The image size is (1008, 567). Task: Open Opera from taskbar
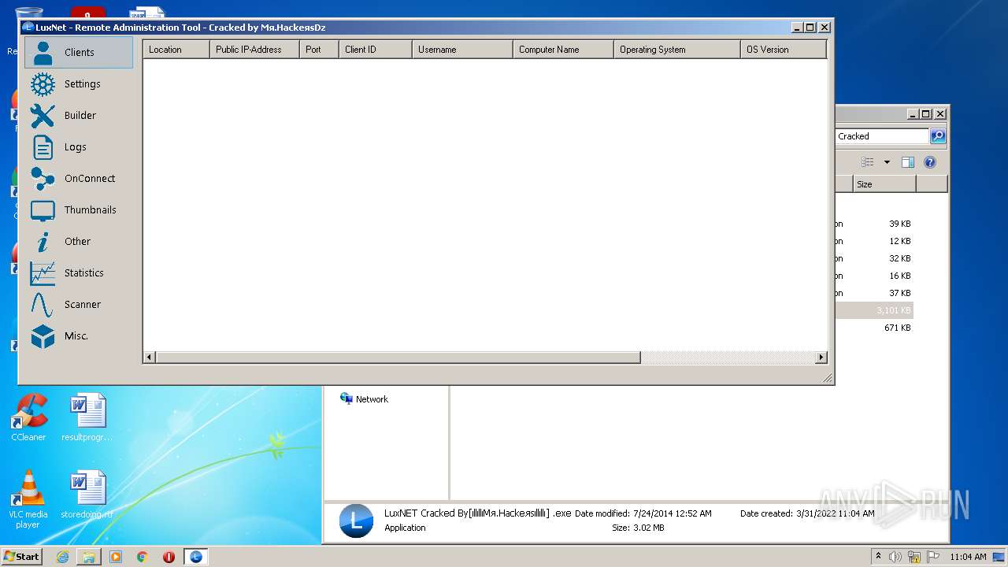(169, 557)
